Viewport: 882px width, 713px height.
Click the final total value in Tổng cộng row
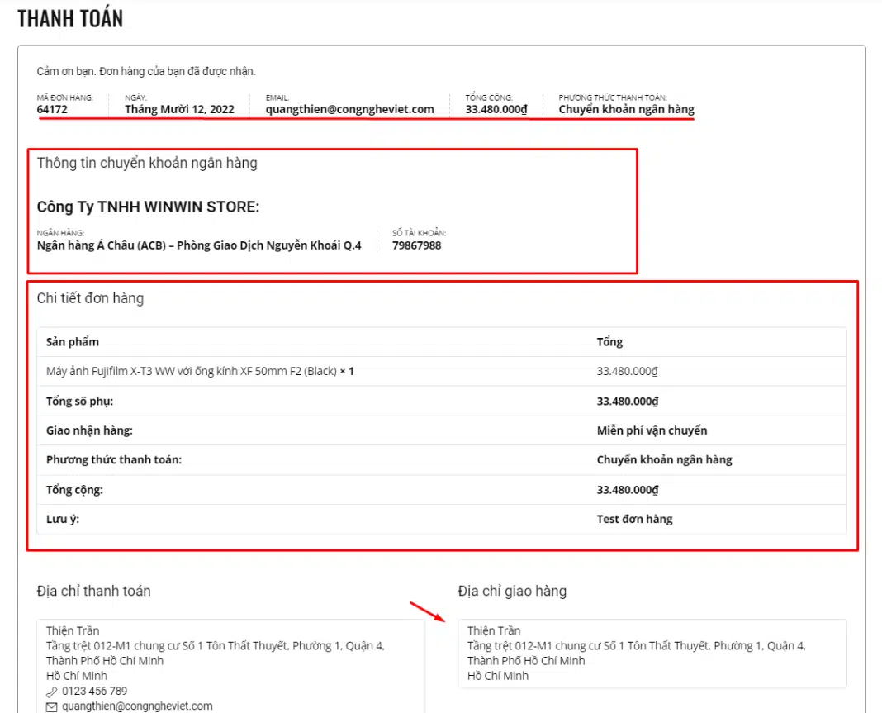(628, 490)
